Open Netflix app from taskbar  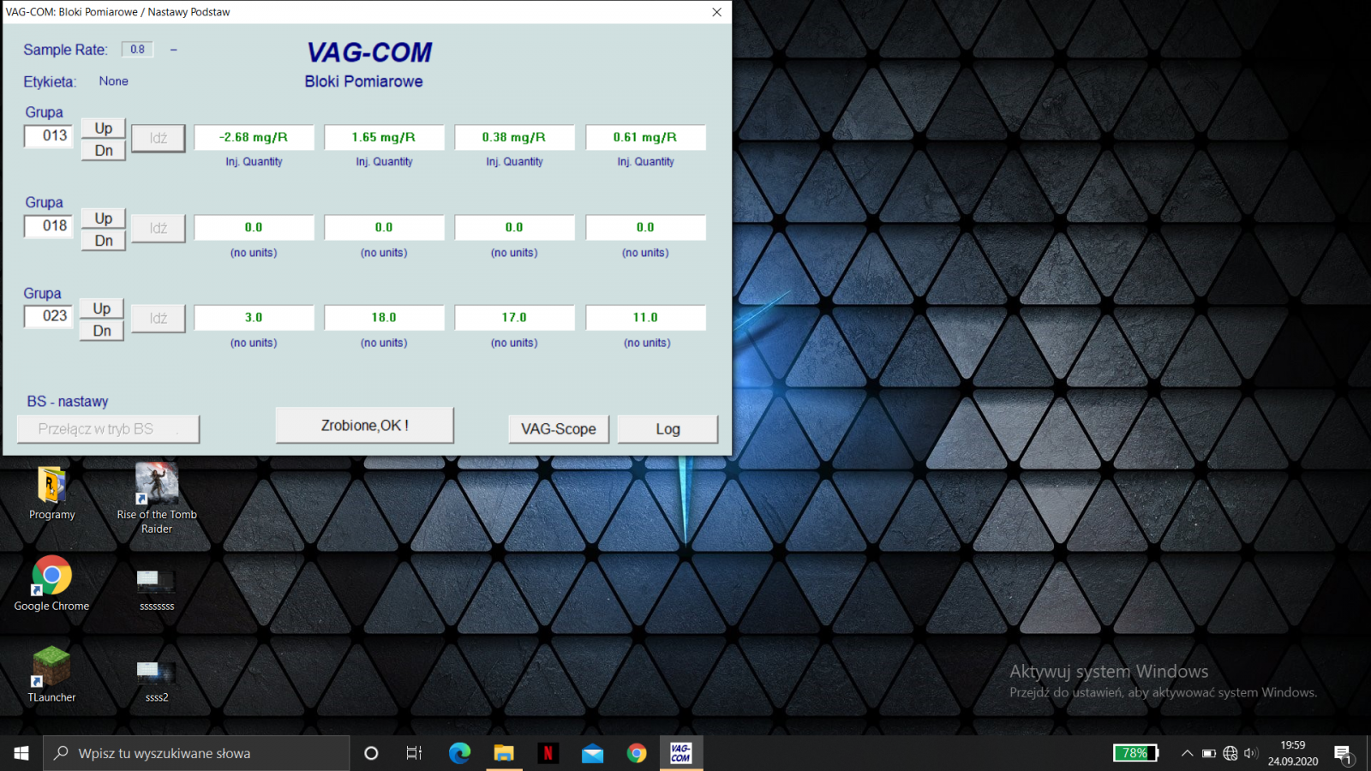(x=548, y=753)
